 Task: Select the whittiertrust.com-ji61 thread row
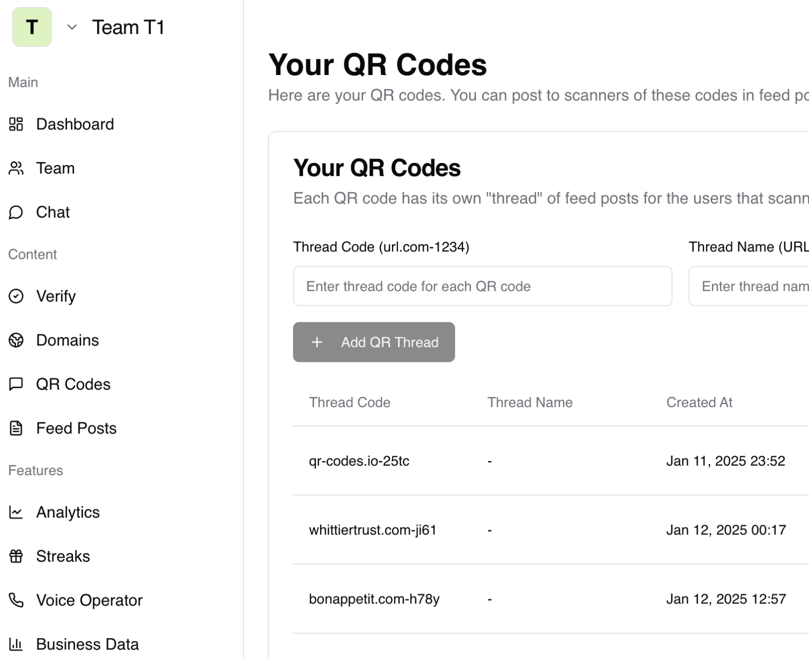click(x=373, y=530)
